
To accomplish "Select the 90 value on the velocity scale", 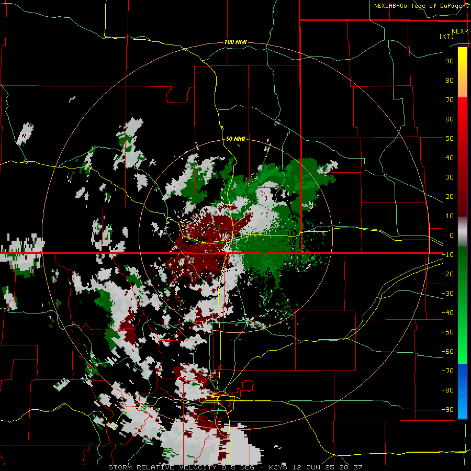I will (x=450, y=61).
